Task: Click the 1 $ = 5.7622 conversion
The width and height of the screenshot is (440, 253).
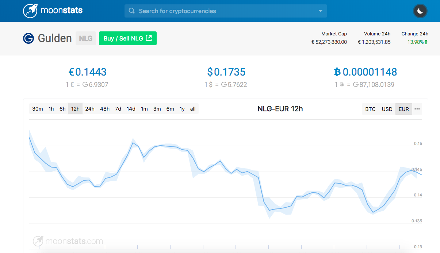Action: point(226,85)
